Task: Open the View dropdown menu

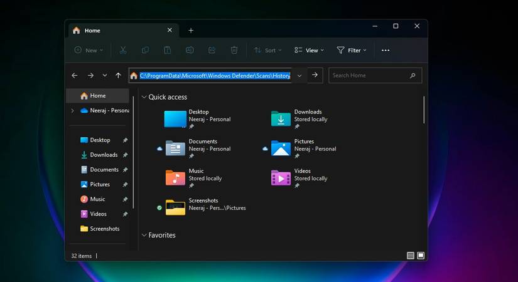Action: 309,50
